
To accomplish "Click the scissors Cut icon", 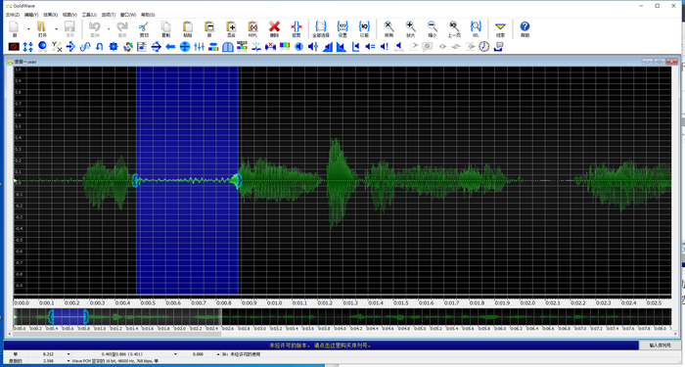I will pyautogui.click(x=144, y=27).
